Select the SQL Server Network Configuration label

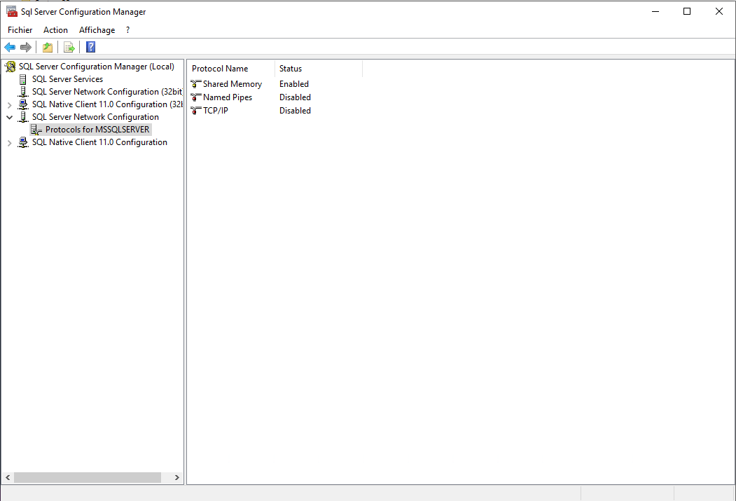coord(95,117)
